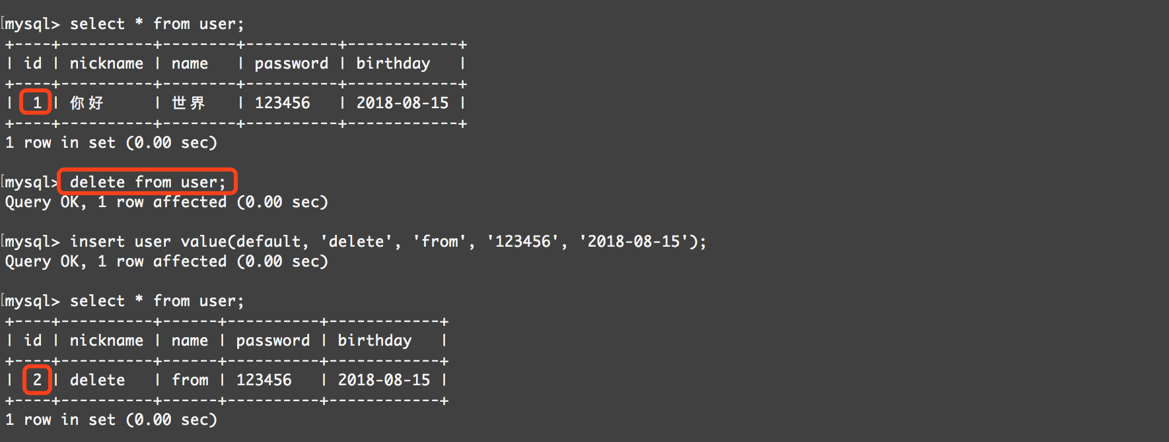
Task: Click the nickname column header in first table
Action: pos(106,63)
